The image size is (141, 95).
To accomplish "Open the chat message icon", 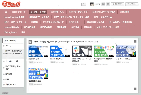I will click(x=103, y=4).
